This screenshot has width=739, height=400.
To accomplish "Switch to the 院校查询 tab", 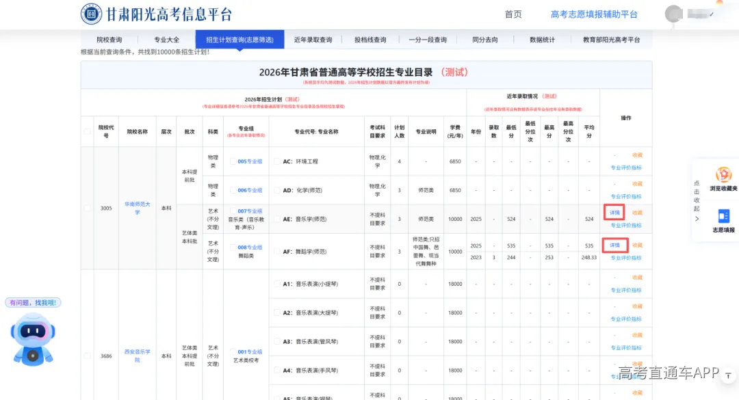I will click(x=109, y=40).
